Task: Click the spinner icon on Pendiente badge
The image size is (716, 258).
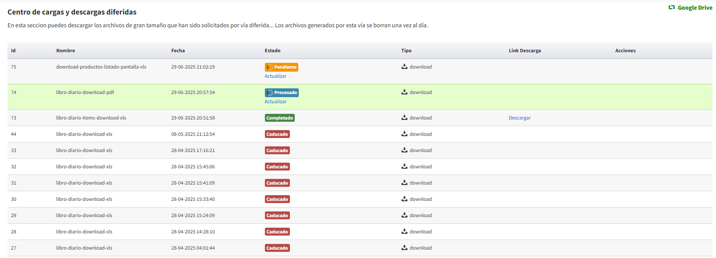Action: pos(270,67)
